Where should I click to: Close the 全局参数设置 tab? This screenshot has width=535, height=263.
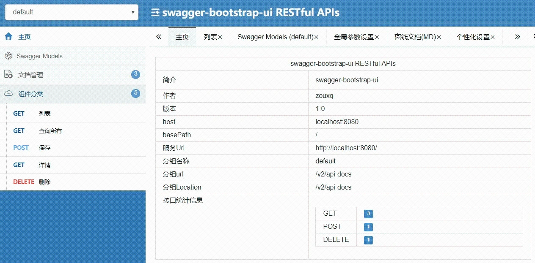pyautogui.click(x=377, y=37)
